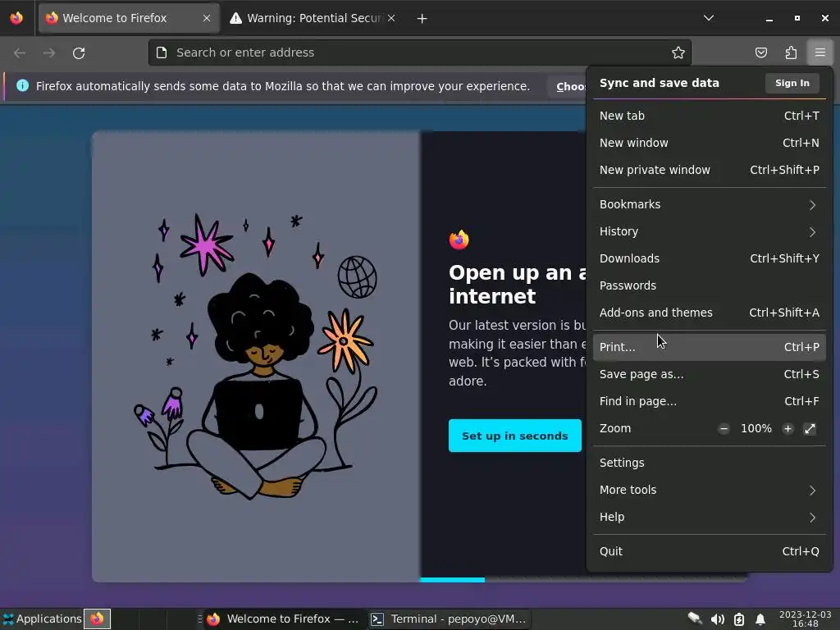Click Firefox View icon at tab bar start
The height and width of the screenshot is (630, 840).
(x=16, y=18)
